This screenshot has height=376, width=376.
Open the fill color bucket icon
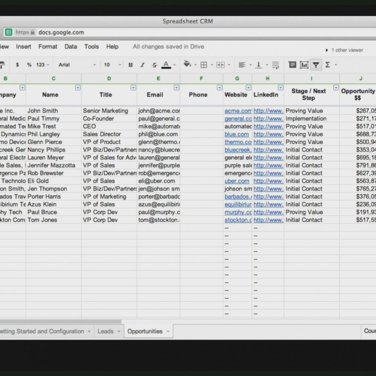186,65
